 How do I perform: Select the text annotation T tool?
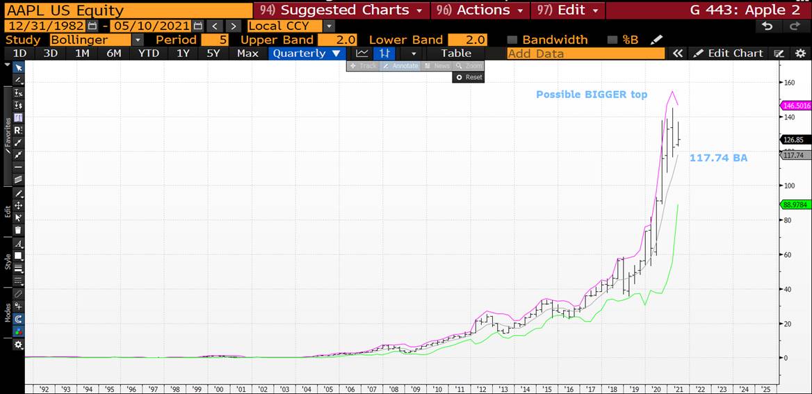(x=19, y=117)
